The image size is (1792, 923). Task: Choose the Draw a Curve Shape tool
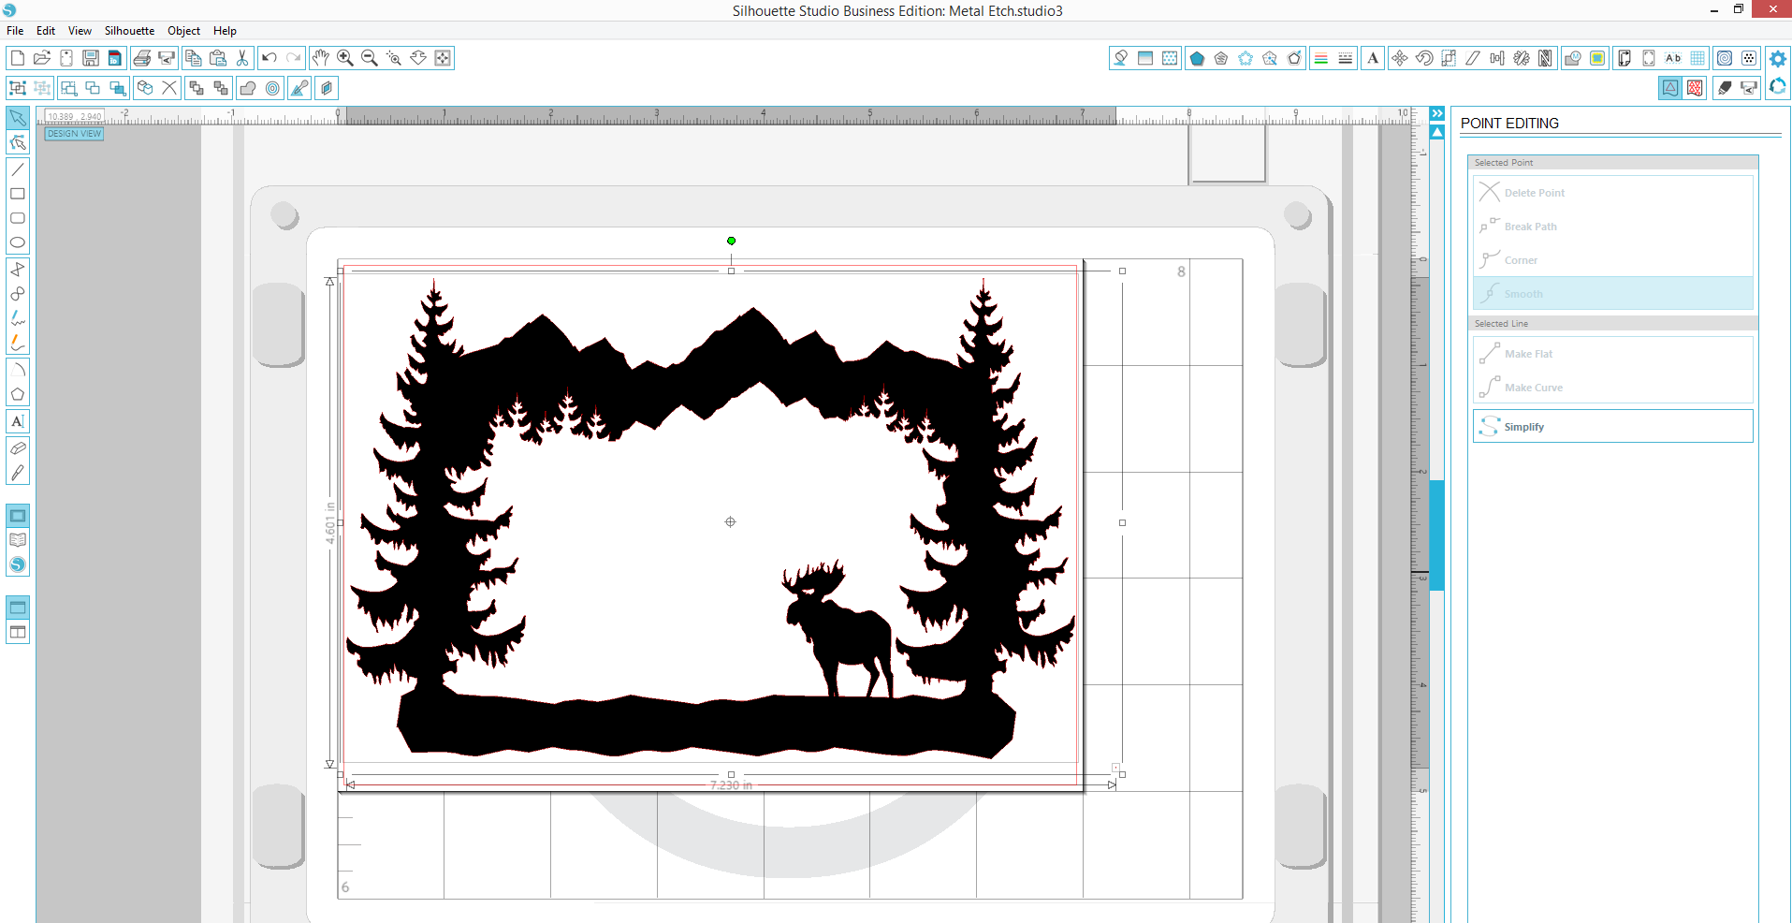[18, 294]
